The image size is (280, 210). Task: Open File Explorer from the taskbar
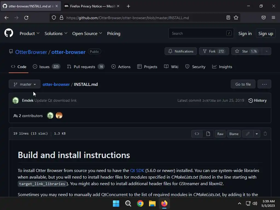coord(152,203)
